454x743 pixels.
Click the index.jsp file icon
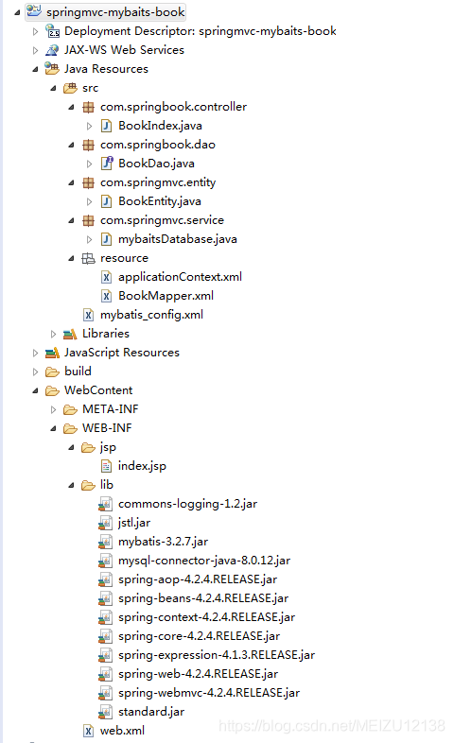coord(107,466)
